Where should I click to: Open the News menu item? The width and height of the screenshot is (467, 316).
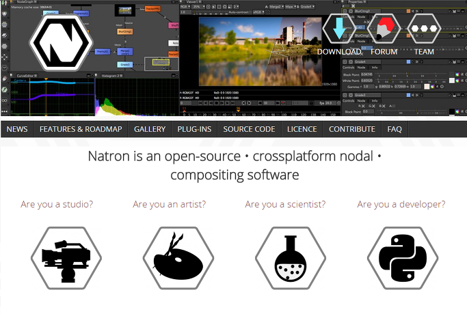(17, 129)
